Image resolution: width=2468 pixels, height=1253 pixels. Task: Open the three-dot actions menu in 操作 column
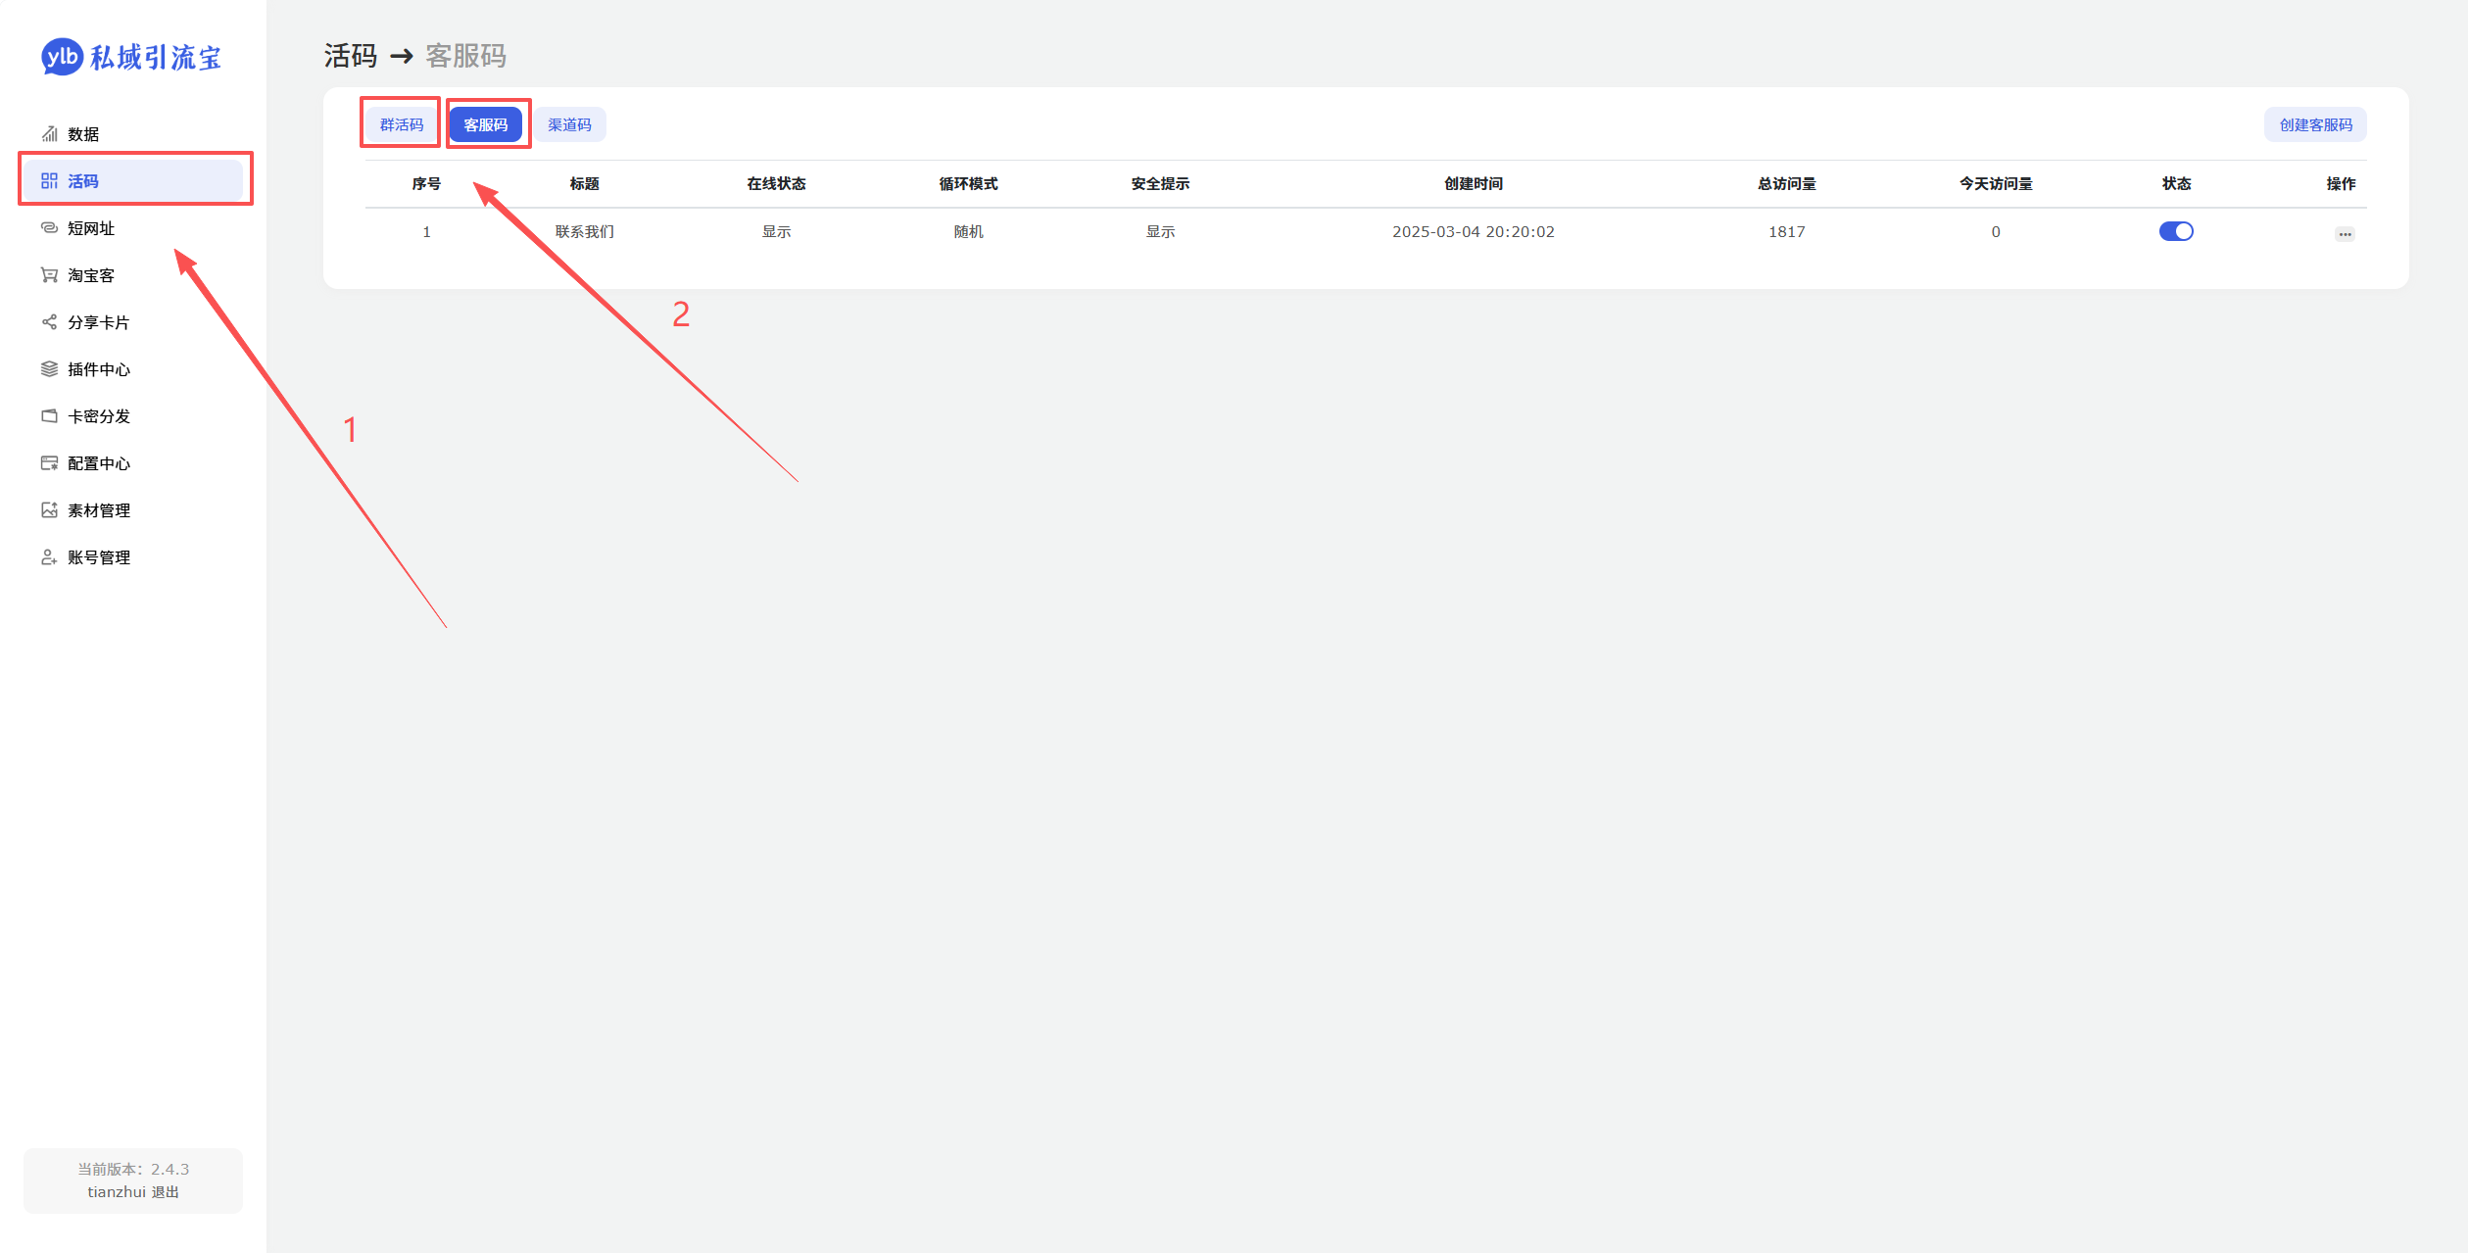(2345, 234)
